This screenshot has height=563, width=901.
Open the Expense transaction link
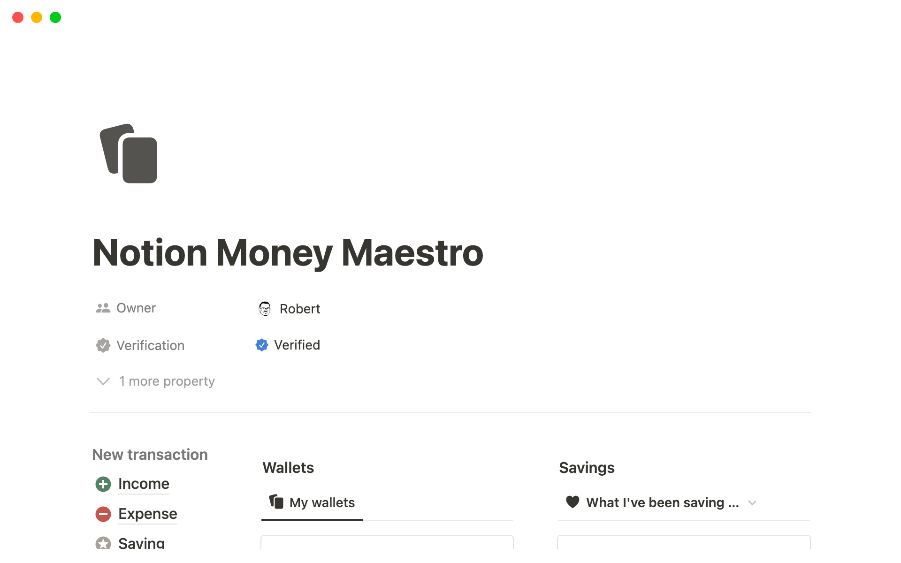tap(147, 514)
